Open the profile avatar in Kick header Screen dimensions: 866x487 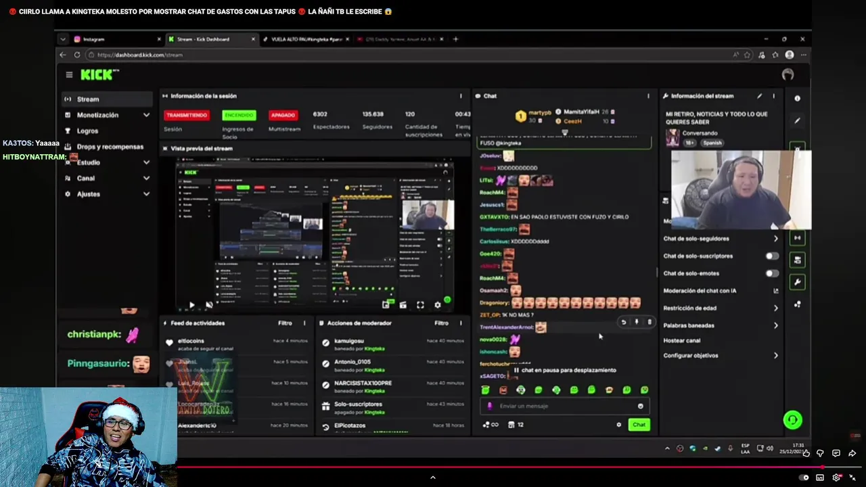pyautogui.click(x=788, y=75)
